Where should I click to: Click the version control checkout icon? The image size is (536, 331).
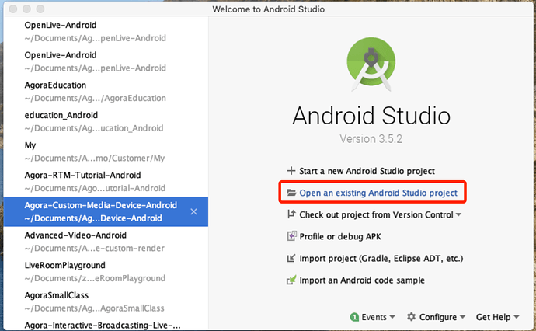tap(291, 214)
